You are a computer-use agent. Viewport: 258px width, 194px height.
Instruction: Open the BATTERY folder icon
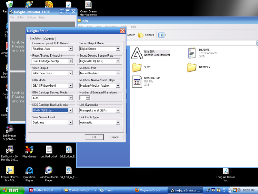click(x=192, y=67)
